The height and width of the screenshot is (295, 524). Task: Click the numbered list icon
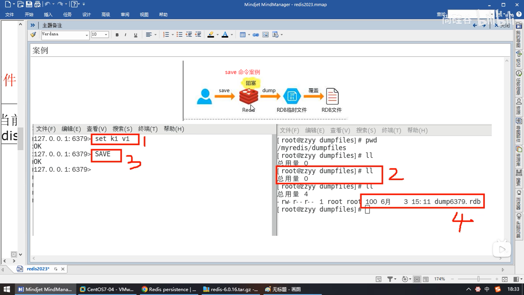166,35
